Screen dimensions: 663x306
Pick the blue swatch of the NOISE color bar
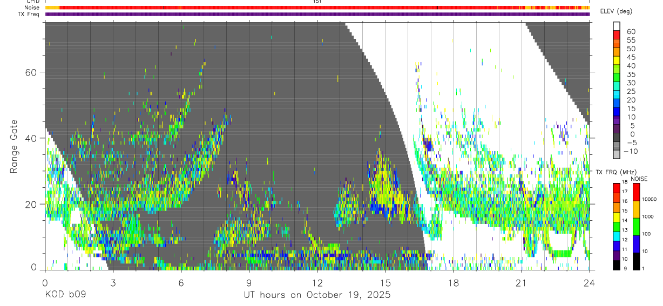[x=636, y=244]
